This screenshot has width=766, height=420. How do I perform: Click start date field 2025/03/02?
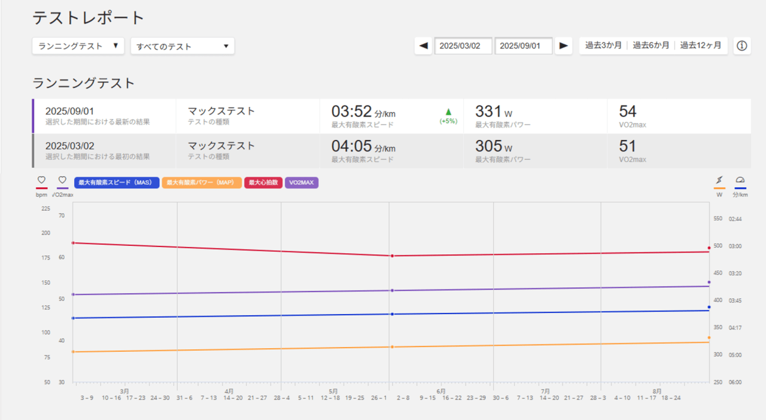463,46
